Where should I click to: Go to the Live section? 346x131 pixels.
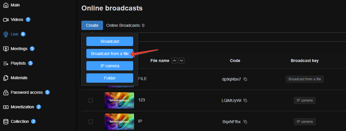(x=15, y=34)
